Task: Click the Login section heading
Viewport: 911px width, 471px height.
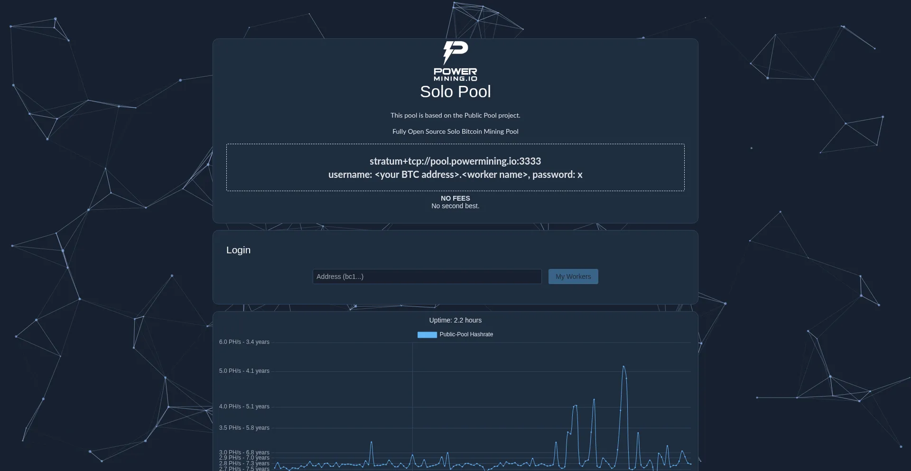Action: 238,250
